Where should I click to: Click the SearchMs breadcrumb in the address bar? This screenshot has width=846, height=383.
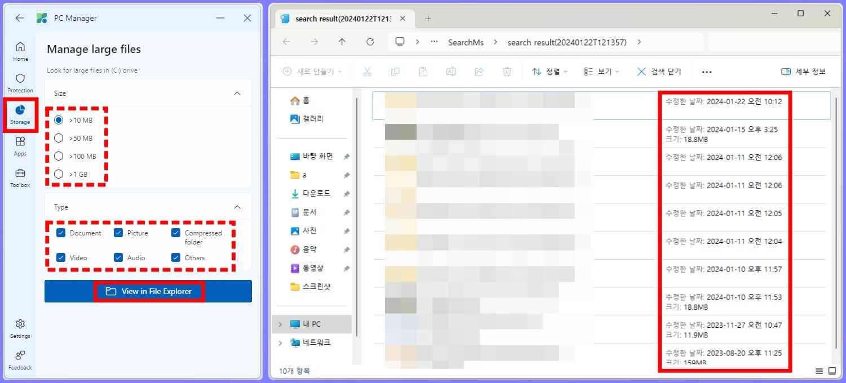click(x=466, y=42)
